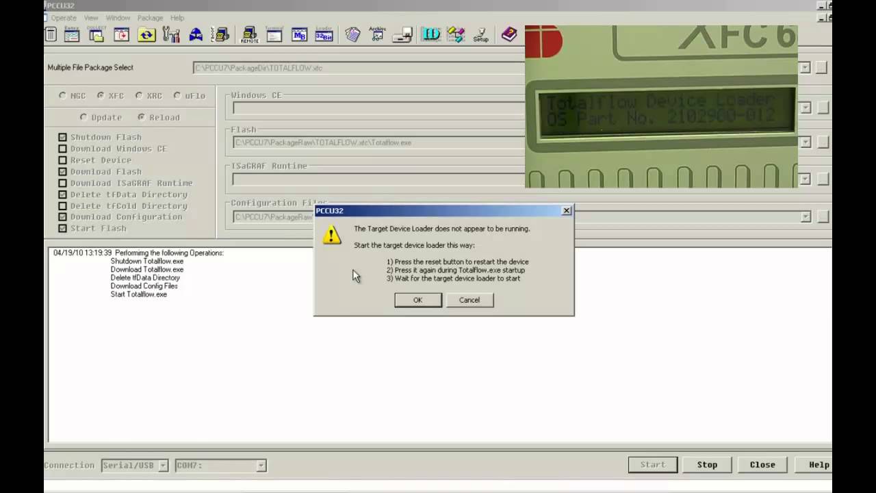Open the wrench and tools icon
This screenshot has height=493, width=876.
tap(171, 35)
